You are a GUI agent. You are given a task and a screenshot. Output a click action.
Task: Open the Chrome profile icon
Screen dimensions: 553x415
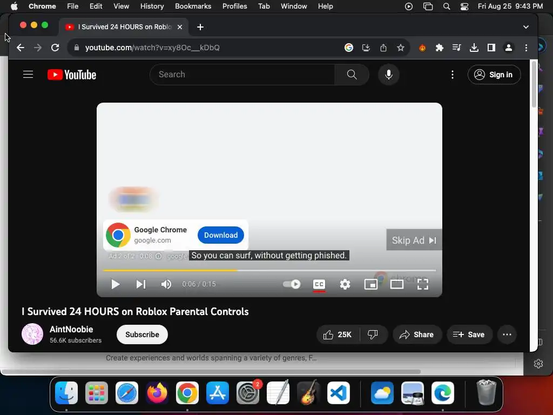(508, 48)
